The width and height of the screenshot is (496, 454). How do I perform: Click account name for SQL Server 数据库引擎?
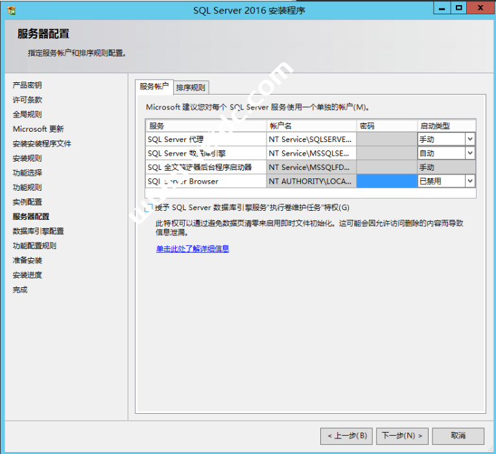click(x=311, y=153)
